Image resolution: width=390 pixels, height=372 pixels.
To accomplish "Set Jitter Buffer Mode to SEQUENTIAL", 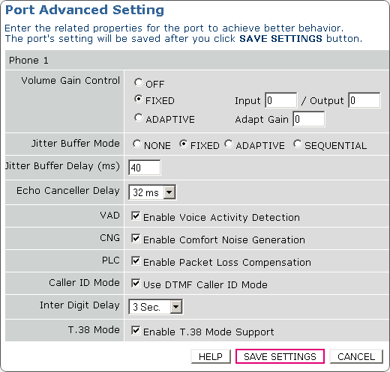I will pos(298,144).
